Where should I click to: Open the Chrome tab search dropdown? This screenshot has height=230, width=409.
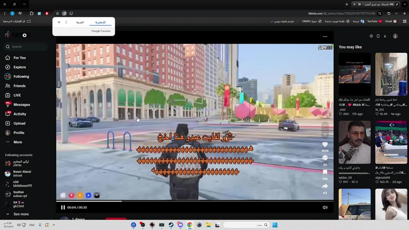[x=404, y=4]
